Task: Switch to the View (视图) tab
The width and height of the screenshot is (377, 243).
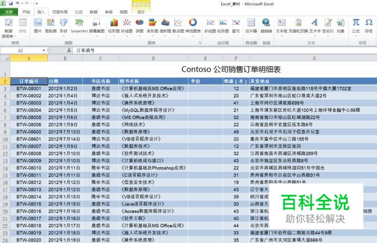Action: coord(124,12)
